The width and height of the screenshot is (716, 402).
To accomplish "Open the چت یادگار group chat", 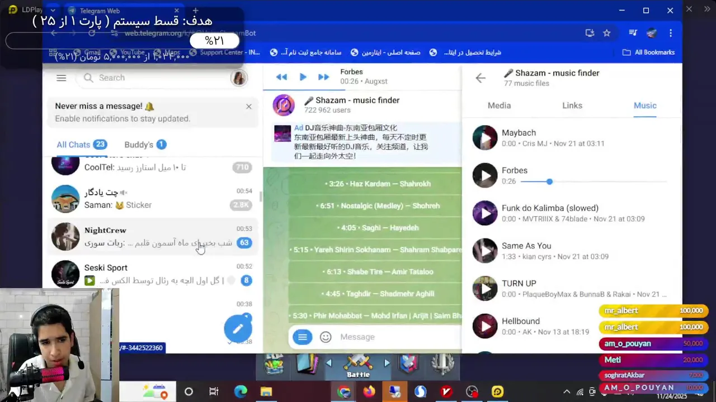I will (152, 198).
